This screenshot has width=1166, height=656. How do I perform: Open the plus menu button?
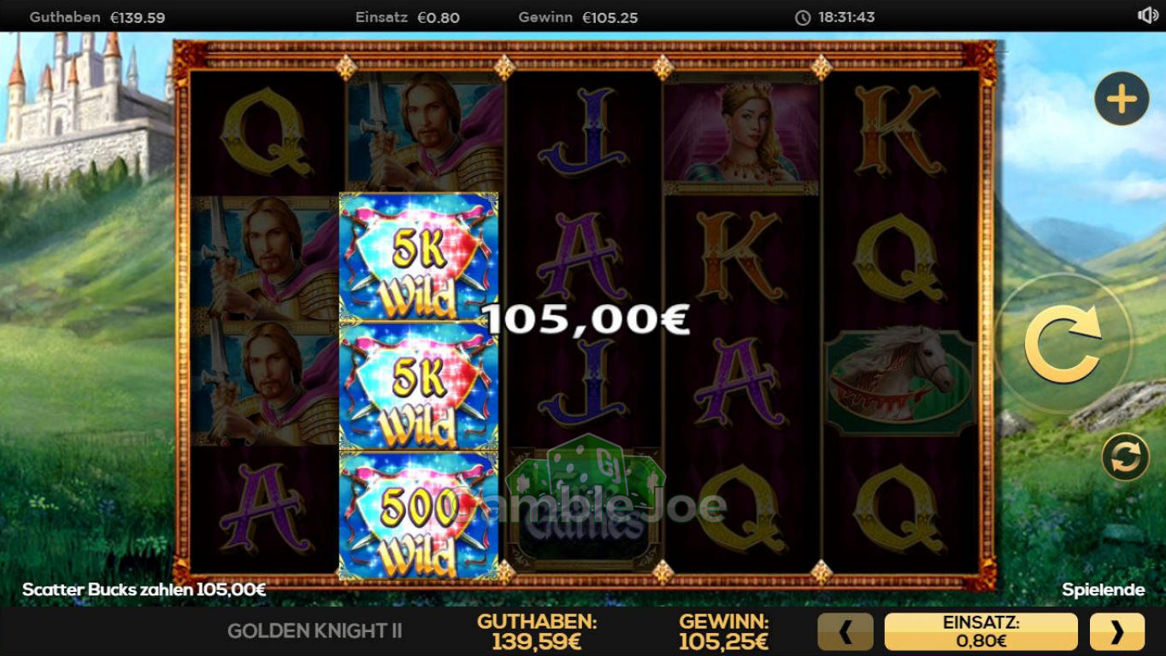click(x=1122, y=99)
